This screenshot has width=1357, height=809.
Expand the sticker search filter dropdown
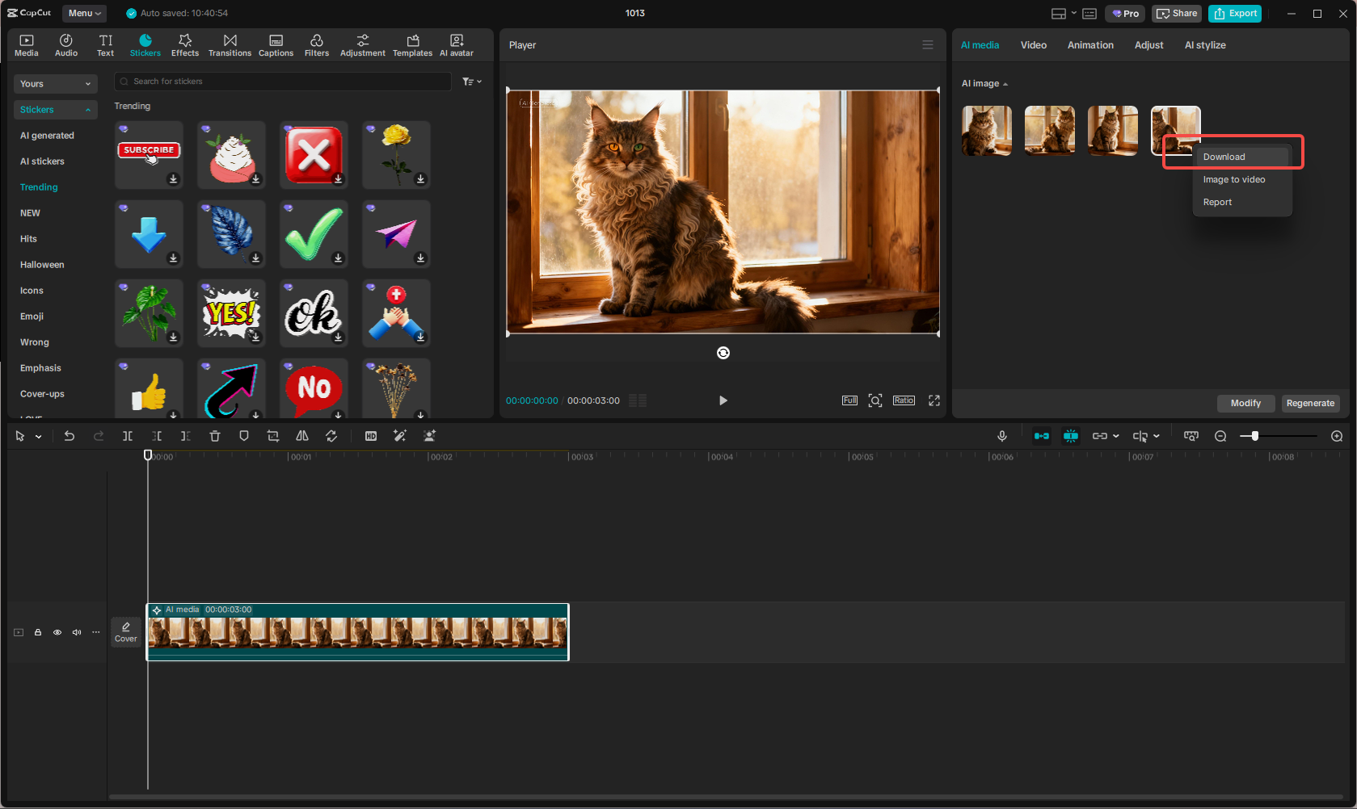pyautogui.click(x=471, y=81)
